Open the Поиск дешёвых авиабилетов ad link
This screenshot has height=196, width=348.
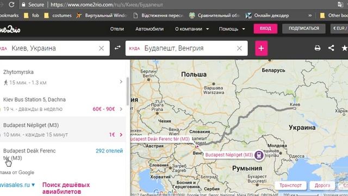66,188
